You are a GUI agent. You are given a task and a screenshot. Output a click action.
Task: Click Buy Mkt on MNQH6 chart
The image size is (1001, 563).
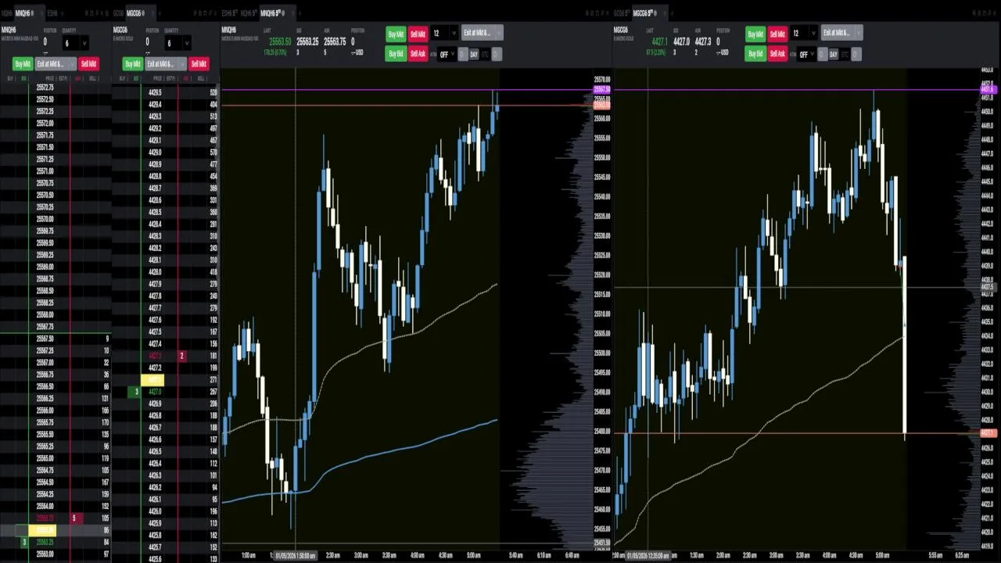[396, 34]
